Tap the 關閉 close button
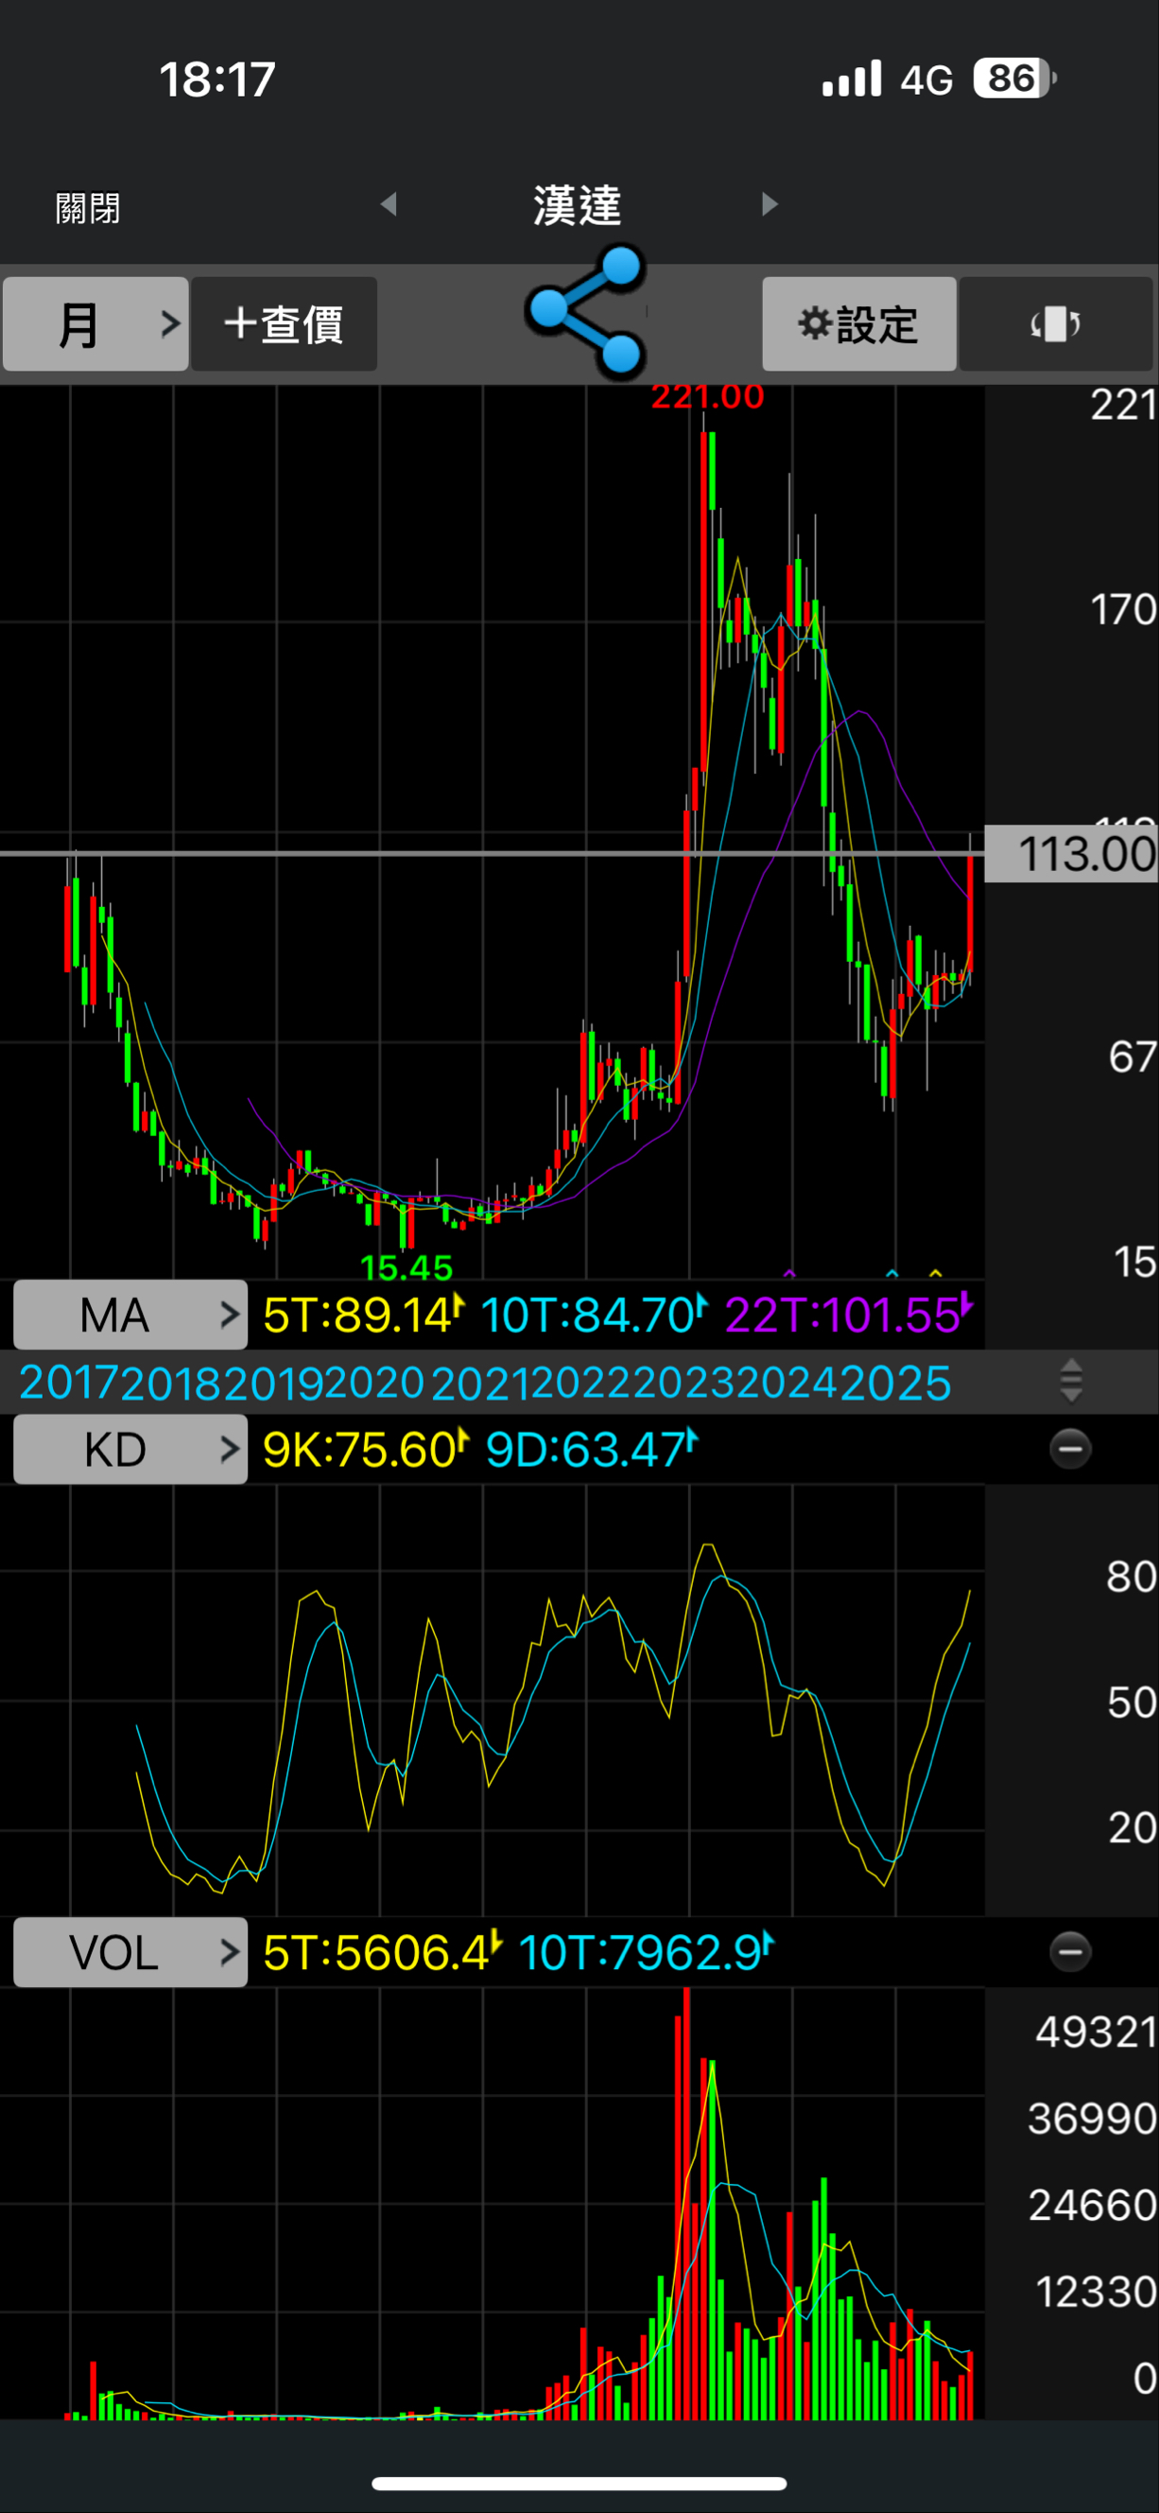This screenshot has width=1159, height=2513. pyautogui.click(x=88, y=208)
